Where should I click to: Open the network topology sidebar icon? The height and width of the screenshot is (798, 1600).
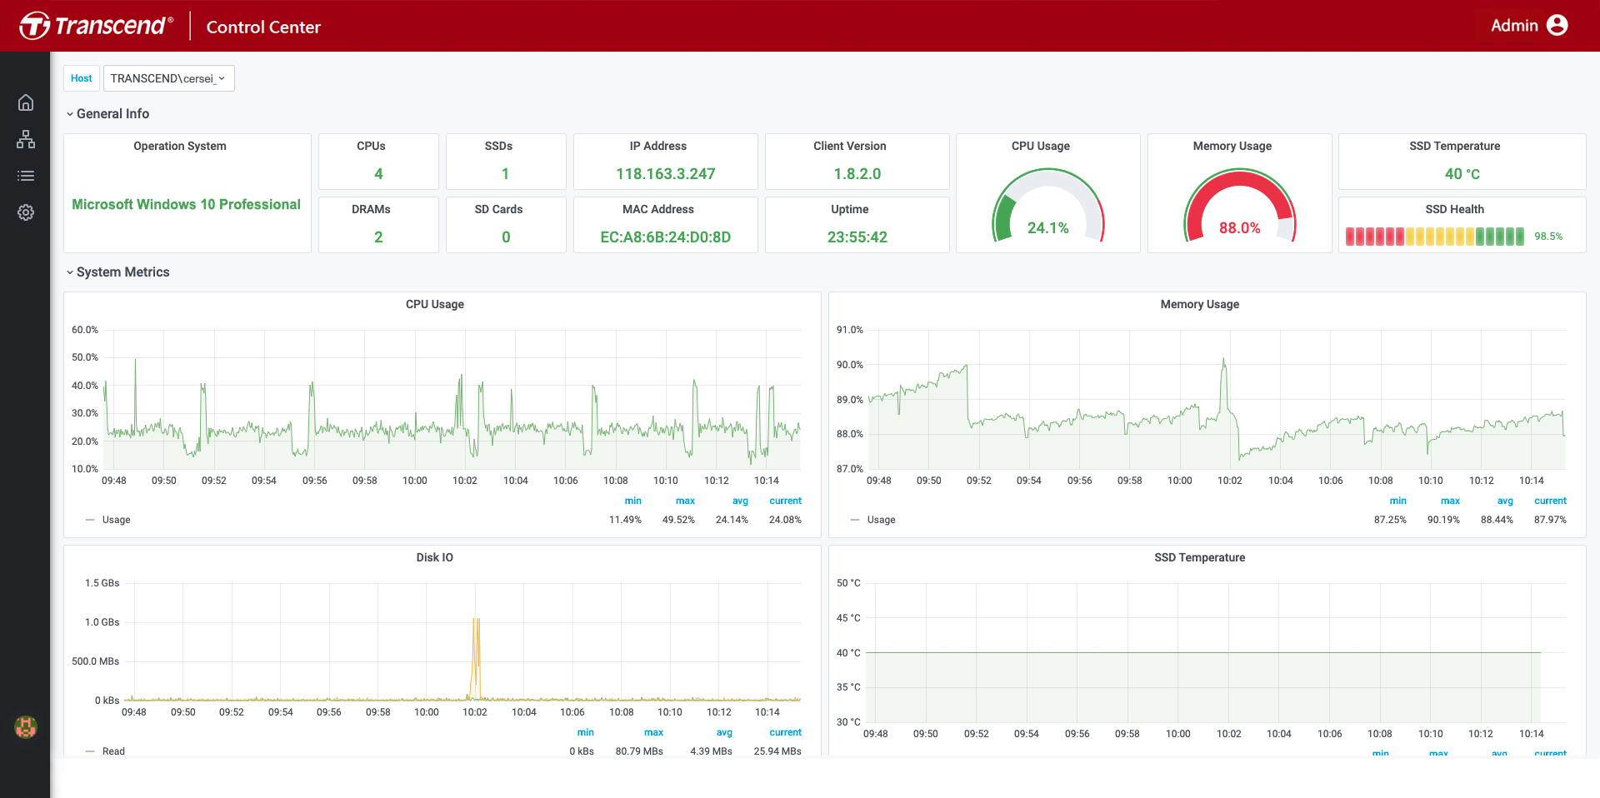26,139
